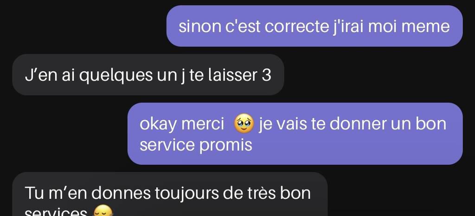475x216 pixels.
Task: Click the emoji after "services" in bottom message
Action: (103, 211)
